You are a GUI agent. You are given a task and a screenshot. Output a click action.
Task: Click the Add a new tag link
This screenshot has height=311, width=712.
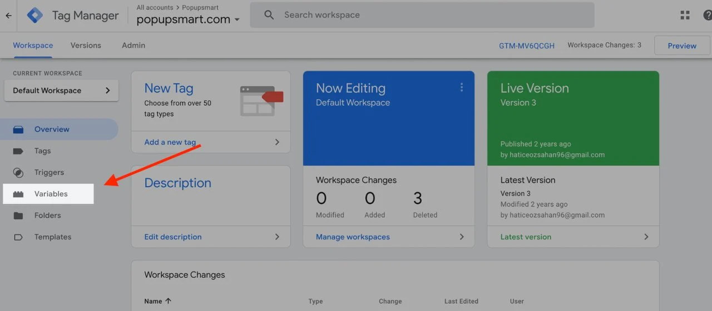(x=170, y=142)
